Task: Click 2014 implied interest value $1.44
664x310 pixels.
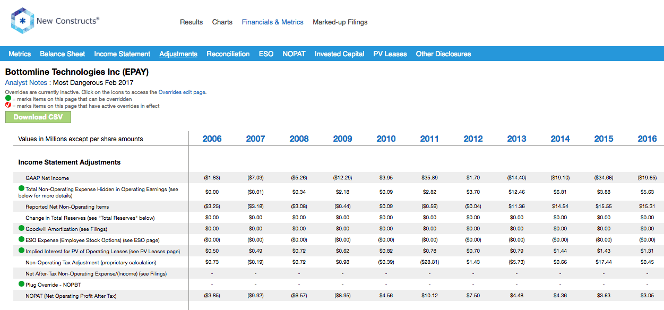Action: pos(560,251)
